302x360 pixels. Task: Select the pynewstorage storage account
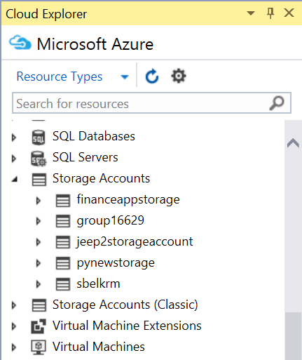(116, 262)
